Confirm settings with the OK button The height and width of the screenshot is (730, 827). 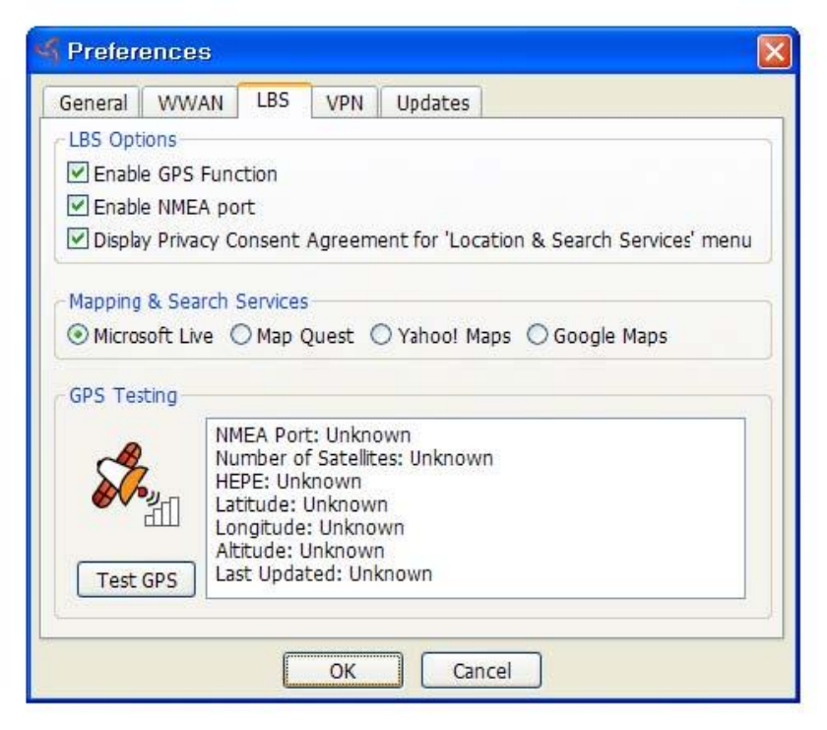point(343,670)
